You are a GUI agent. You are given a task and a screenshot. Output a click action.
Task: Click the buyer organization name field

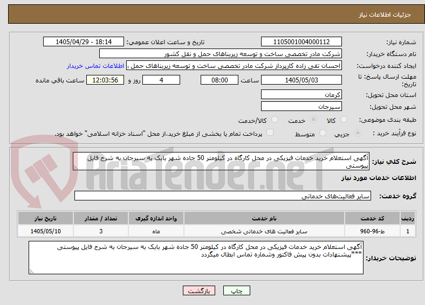point(221,54)
